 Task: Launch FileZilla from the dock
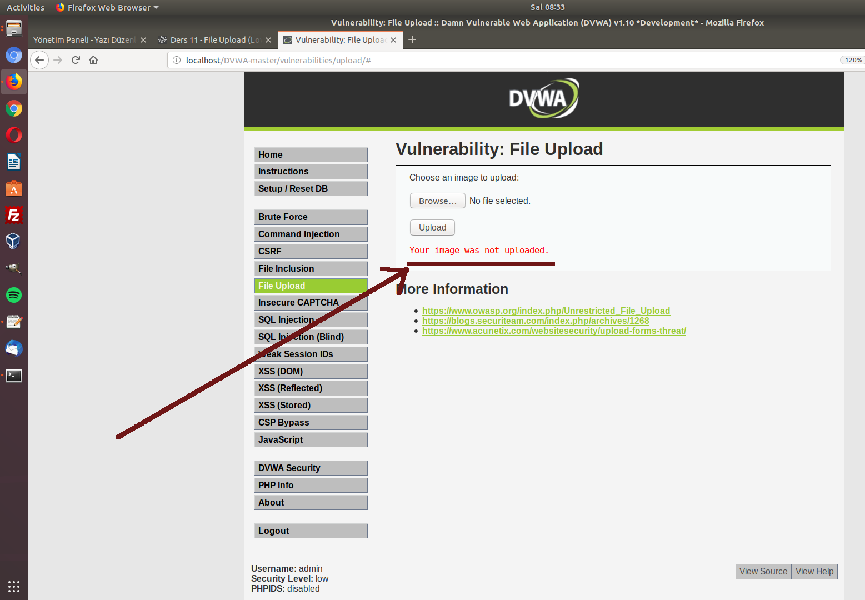coord(14,215)
